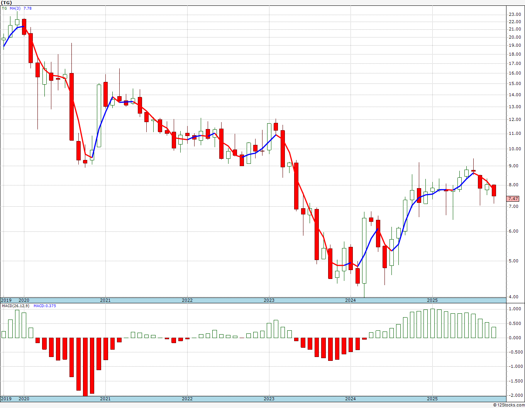Screen dimensions: 525x408
Task: Click the 7.47 current price tag
Action: (513, 199)
